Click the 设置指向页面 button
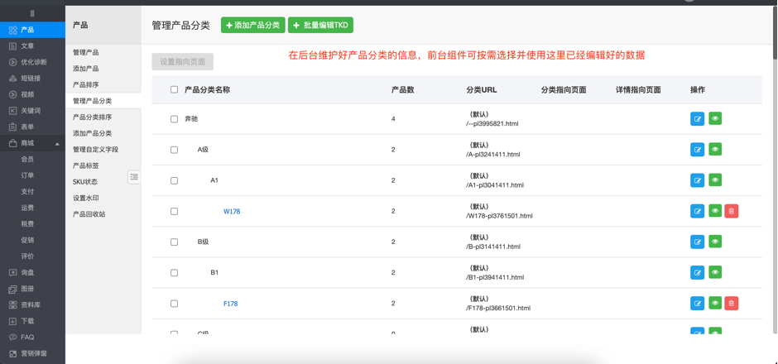Image resolution: width=778 pixels, height=364 pixels. (183, 62)
